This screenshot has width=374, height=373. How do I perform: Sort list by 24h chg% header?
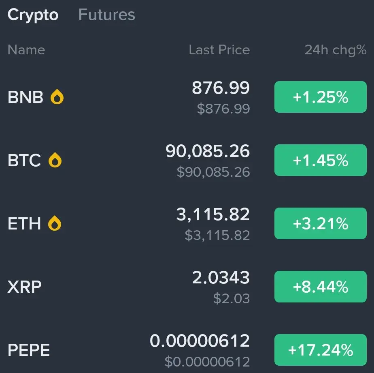point(336,50)
